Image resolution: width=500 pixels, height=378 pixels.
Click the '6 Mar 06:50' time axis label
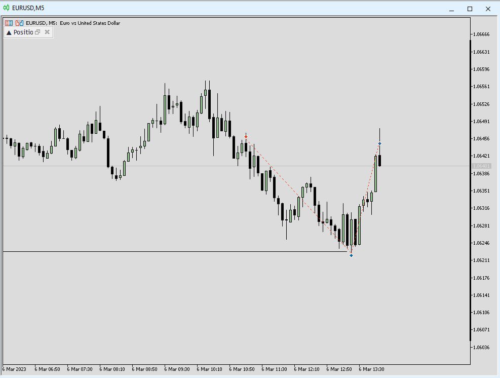[x=47, y=369]
